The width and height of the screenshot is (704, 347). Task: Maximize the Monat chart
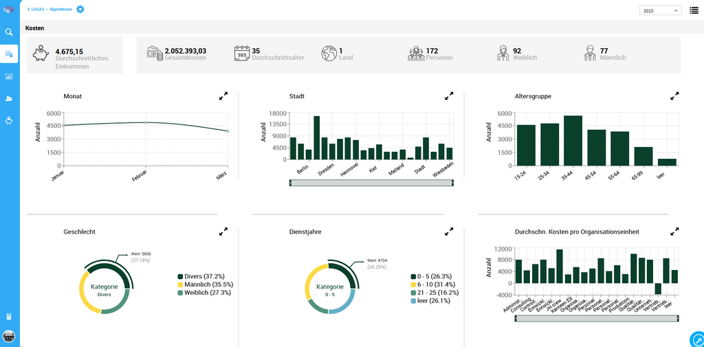[x=223, y=96]
